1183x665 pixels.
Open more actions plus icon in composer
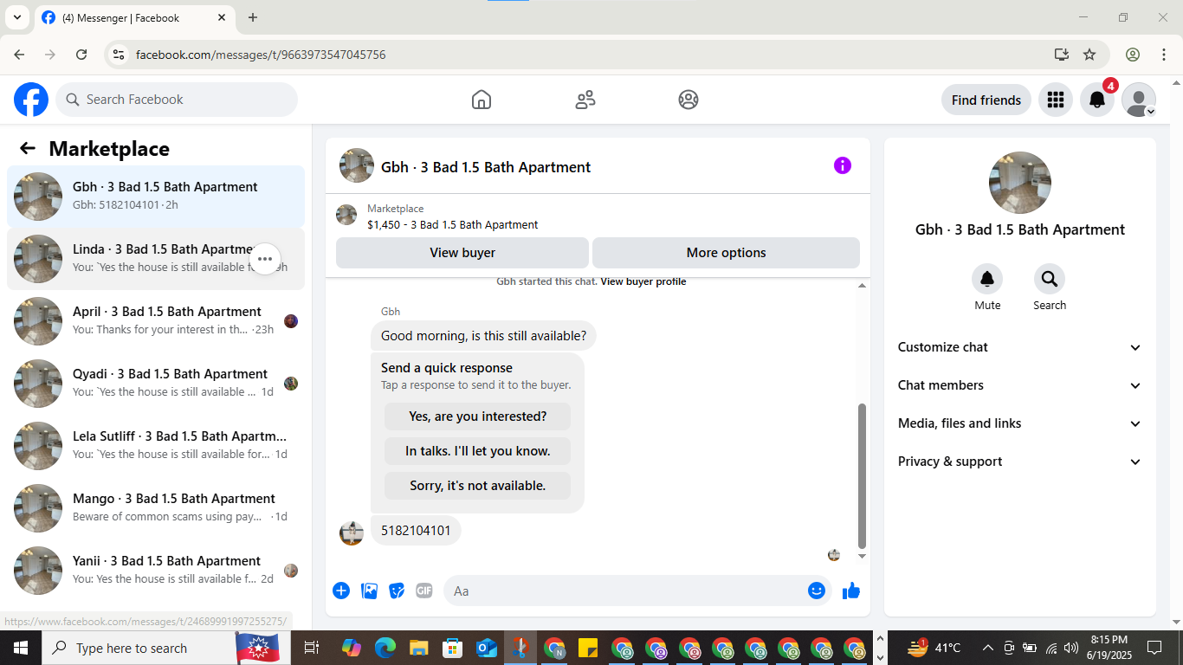click(x=341, y=591)
